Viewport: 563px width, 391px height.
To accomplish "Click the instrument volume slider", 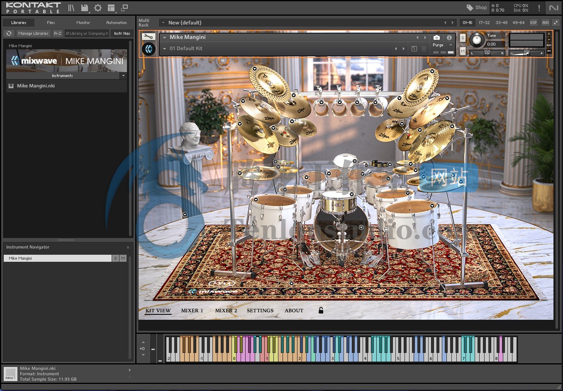I will [526, 53].
